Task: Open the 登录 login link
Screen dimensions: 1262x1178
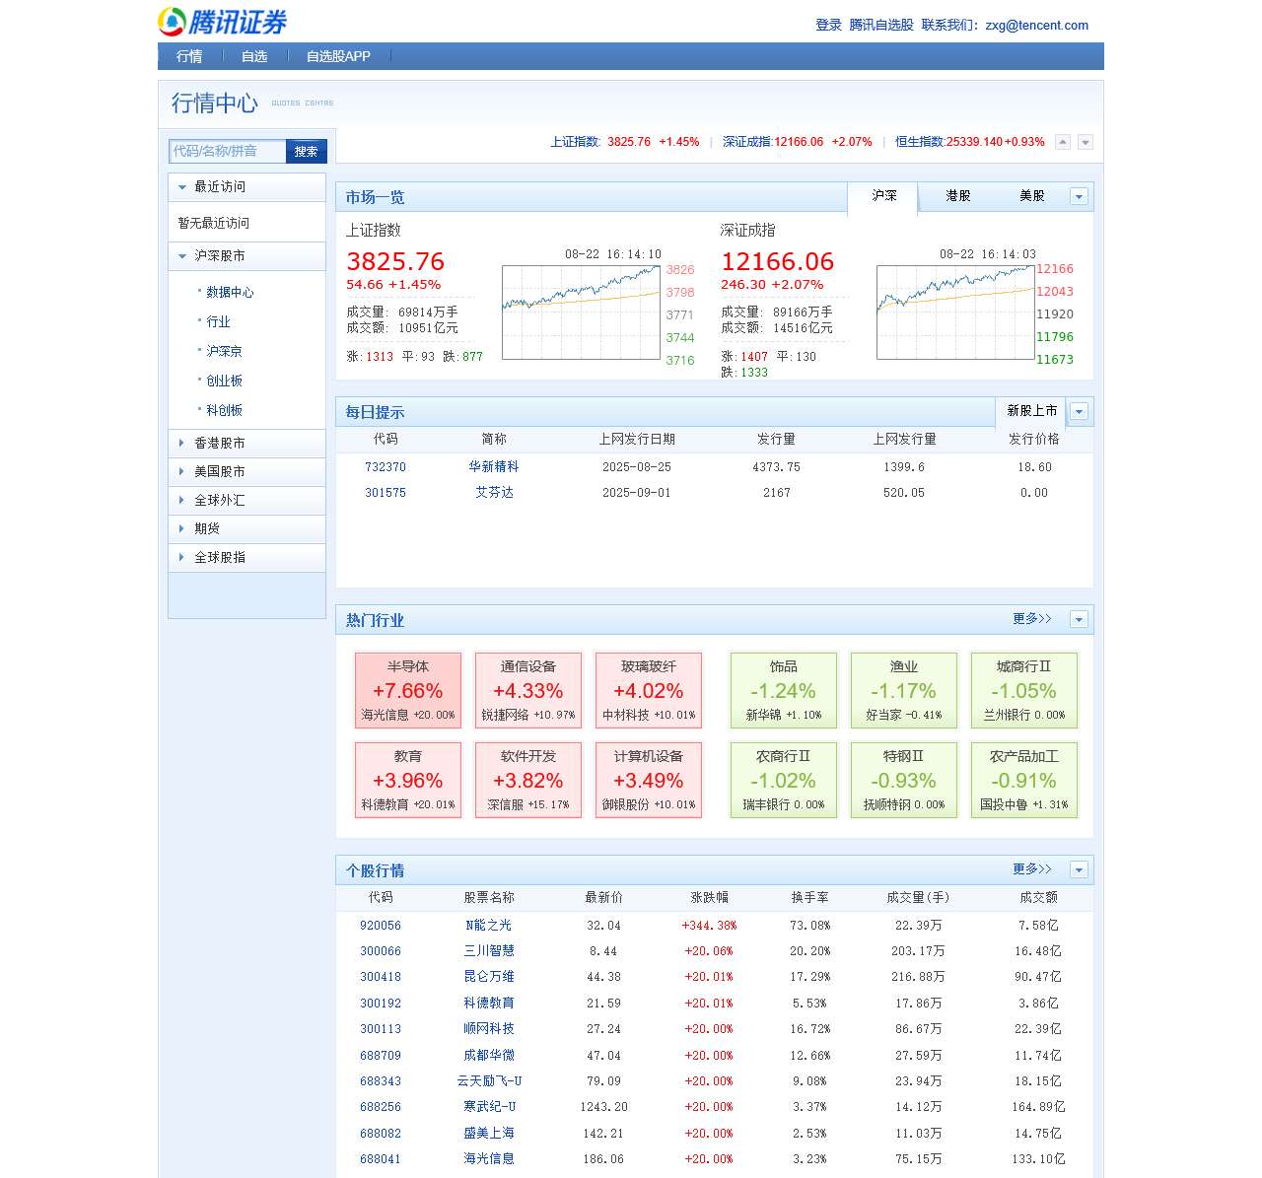Action: pos(828,26)
